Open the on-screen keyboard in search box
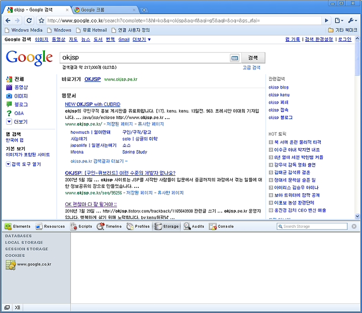This screenshot has width=362, height=313. 235,58
